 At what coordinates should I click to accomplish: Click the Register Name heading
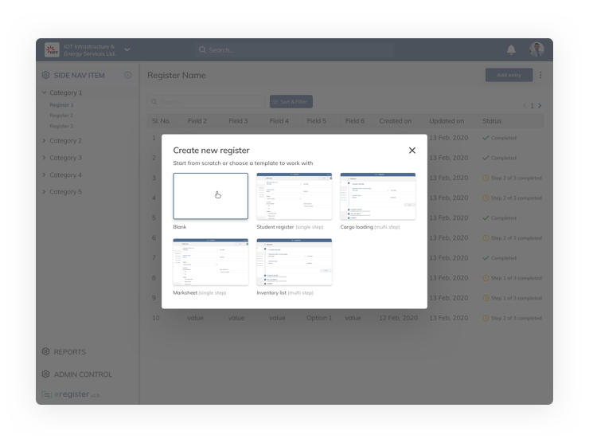tap(177, 75)
